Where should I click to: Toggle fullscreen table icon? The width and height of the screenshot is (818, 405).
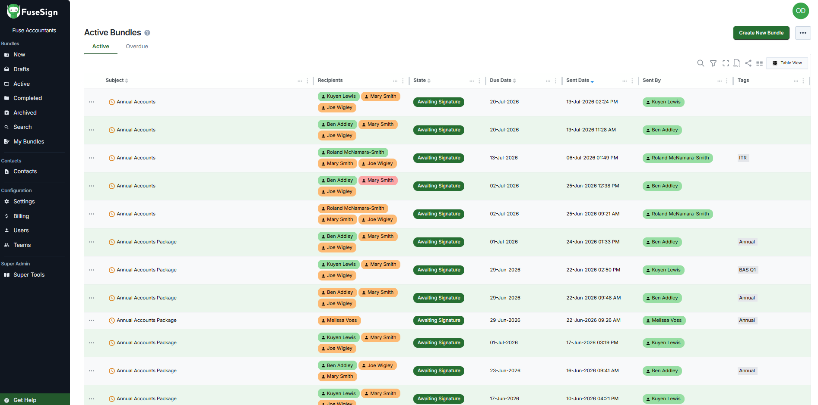click(x=726, y=63)
